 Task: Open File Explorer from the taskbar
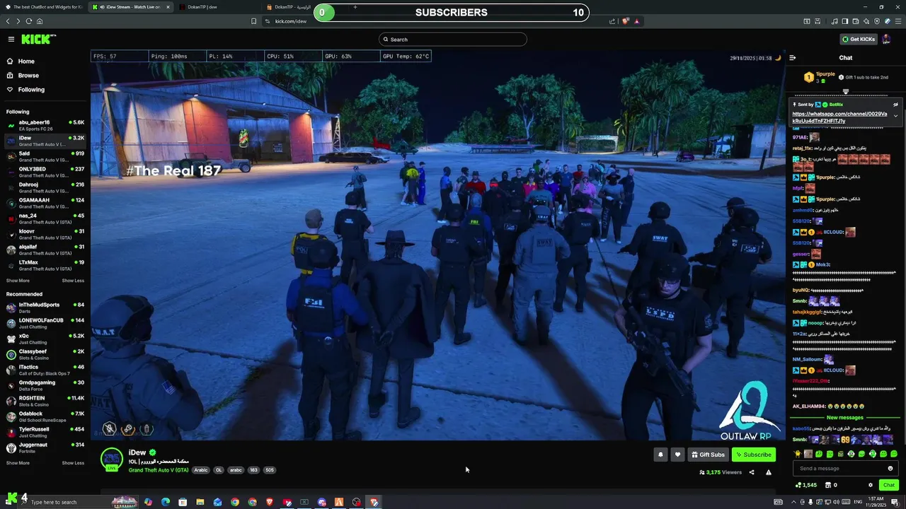(200, 502)
